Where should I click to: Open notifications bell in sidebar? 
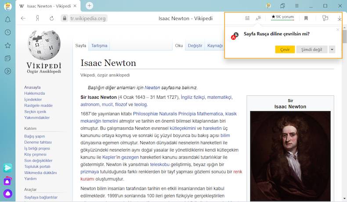7,20
